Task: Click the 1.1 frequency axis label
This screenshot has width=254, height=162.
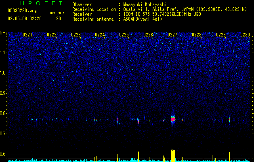Action: (x=4, y=53)
